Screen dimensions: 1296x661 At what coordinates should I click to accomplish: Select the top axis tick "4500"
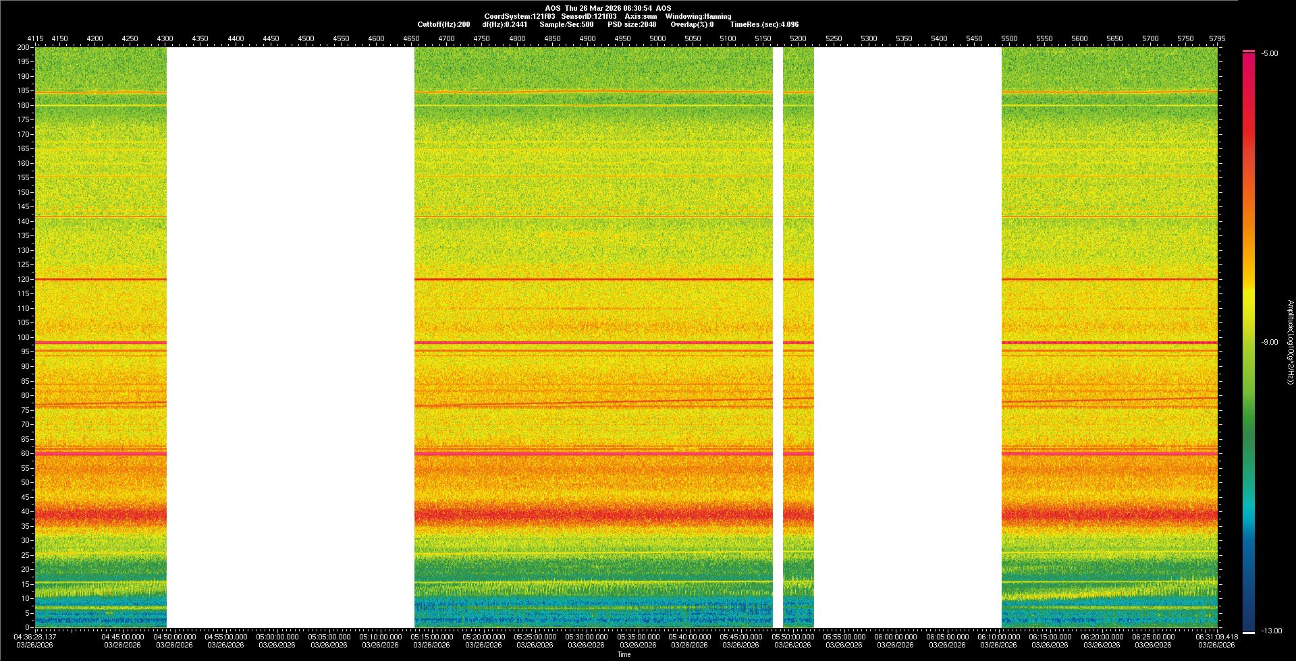coord(306,38)
